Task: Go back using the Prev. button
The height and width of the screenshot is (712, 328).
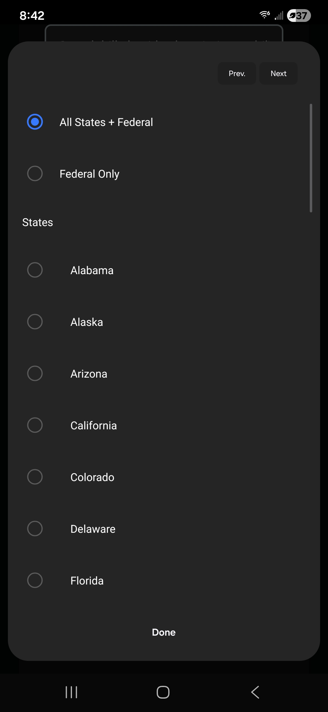Action: [237, 73]
